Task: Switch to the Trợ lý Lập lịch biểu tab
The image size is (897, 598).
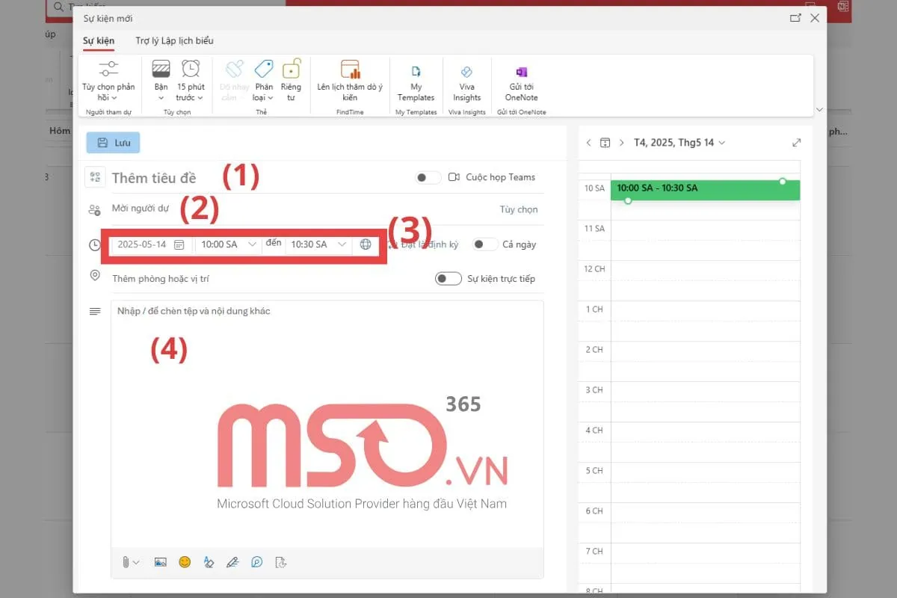Action: (x=173, y=40)
